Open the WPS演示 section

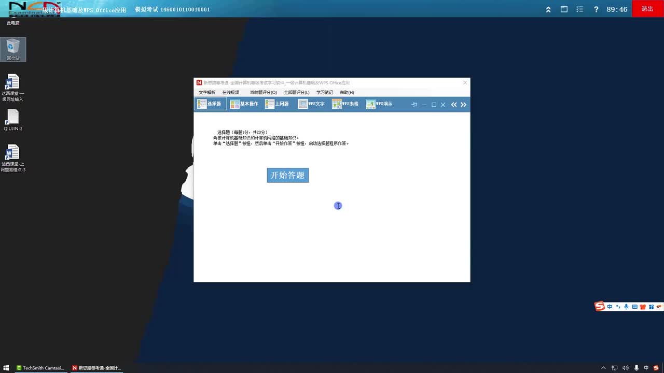(x=379, y=104)
